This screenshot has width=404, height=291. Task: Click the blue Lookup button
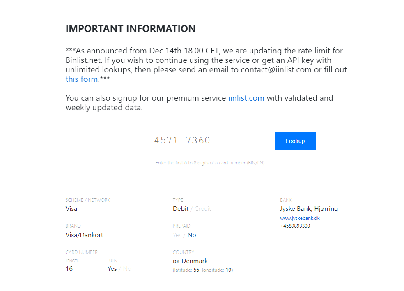295,141
